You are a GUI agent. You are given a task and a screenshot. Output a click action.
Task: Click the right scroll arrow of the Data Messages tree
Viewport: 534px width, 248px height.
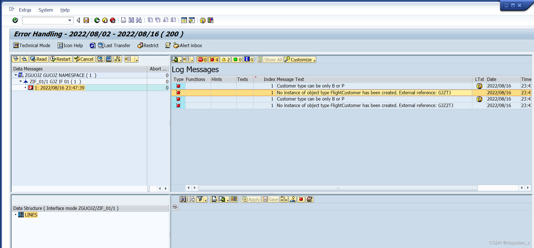(x=166, y=188)
